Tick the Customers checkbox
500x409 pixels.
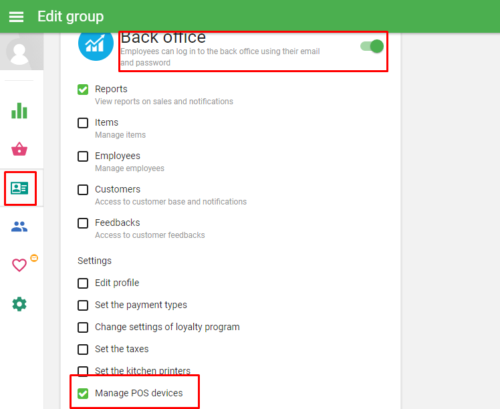83,190
